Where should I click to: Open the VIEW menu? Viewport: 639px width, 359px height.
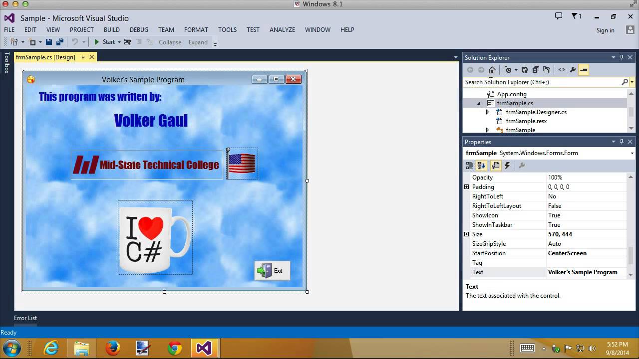53,29
